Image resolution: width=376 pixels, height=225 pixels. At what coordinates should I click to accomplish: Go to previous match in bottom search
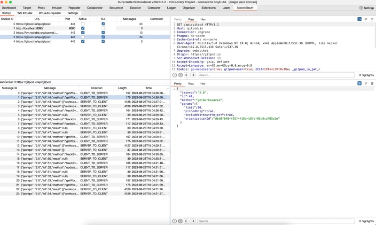tap(187, 221)
